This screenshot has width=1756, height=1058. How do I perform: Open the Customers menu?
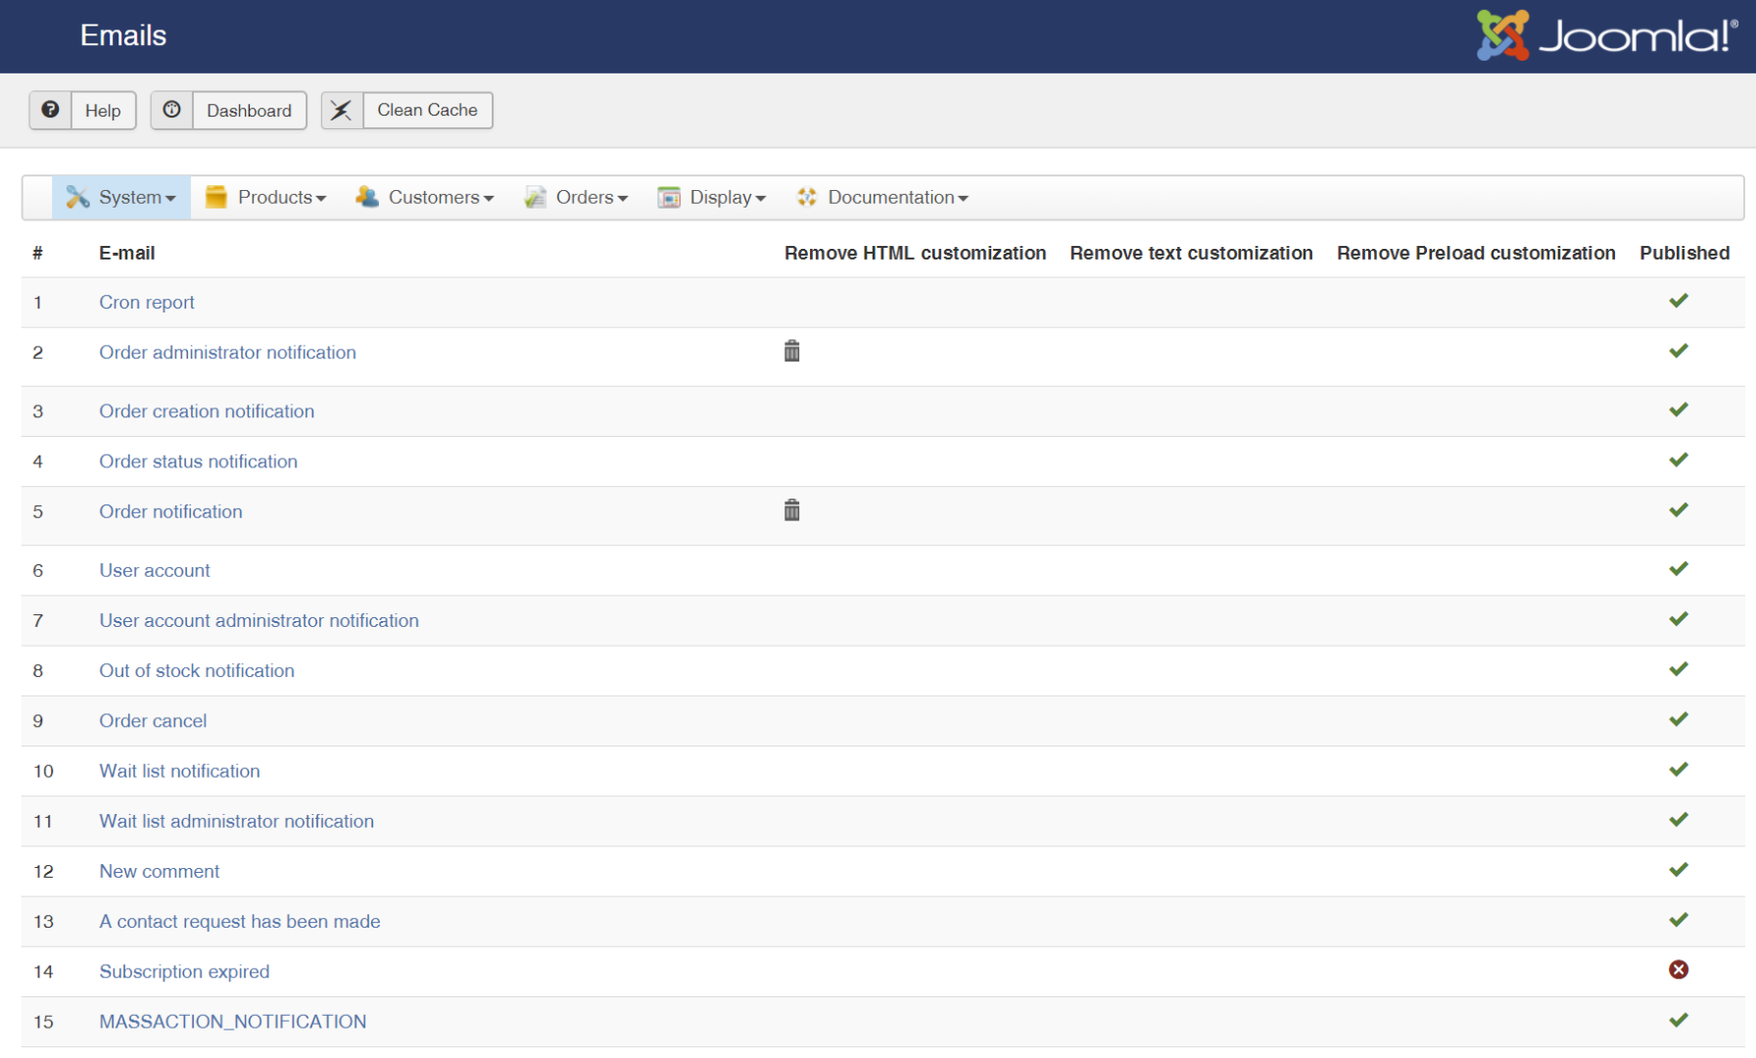click(x=425, y=198)
